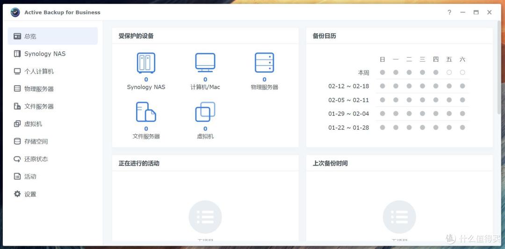The height and width of the screenshot is (249, 505).
Task: Click Sunday dot in 本周 row
Action: coord(382,72)
